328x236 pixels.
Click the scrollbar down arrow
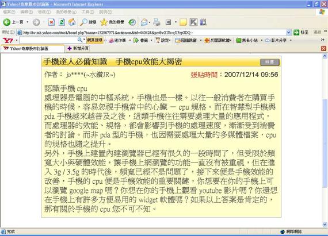[x=325, y=225]
